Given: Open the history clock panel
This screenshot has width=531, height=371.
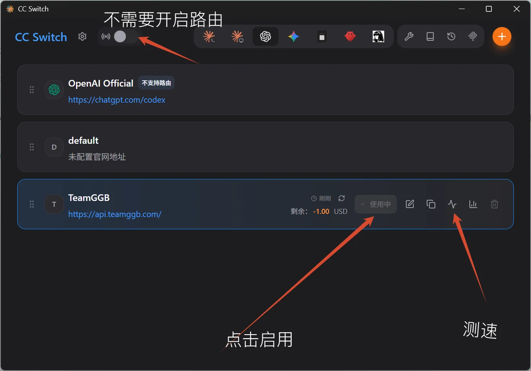Looking at the screenshot, I should pos(451,36).
